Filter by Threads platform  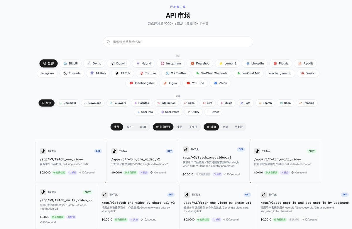coord(72,73)
